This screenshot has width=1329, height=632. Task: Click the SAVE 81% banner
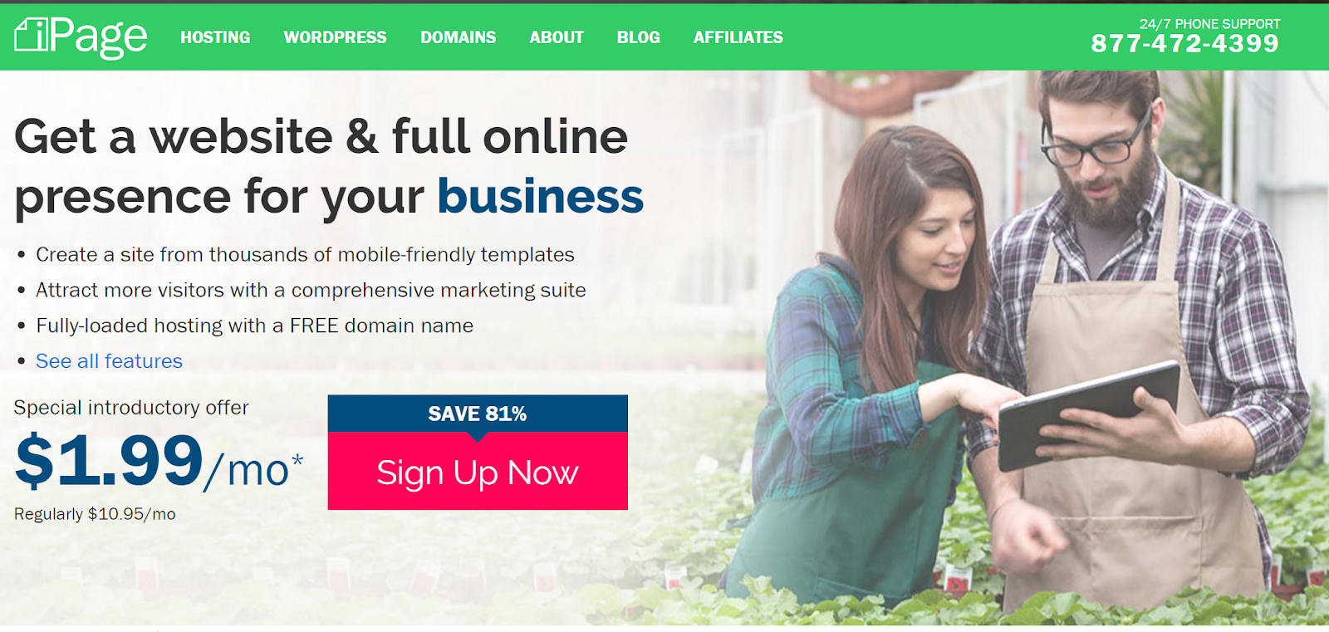click(x=478, y=414)
